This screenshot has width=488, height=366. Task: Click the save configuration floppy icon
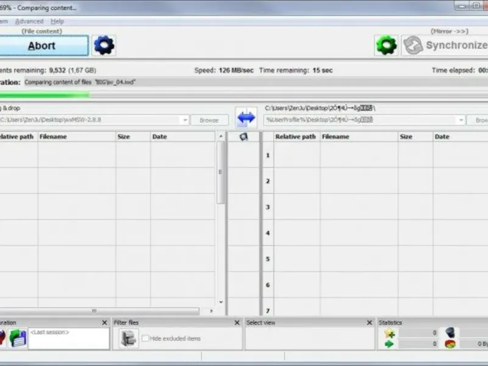tap(18, 339)
